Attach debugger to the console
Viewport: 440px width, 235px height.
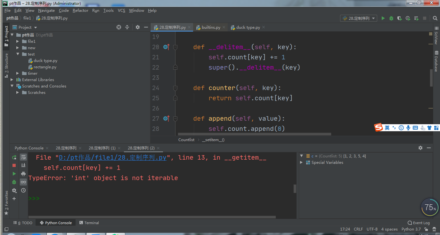pos(14,182)
